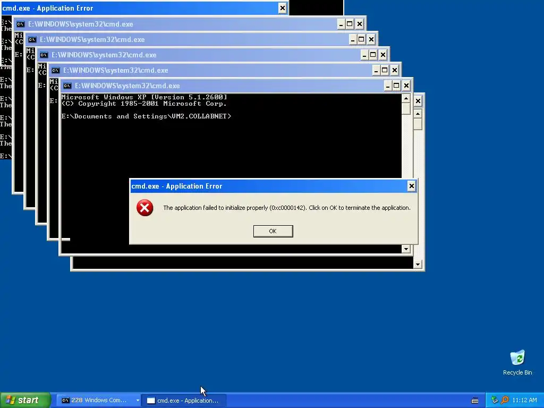The width and height of the screenshot is (544, 408).
Task: Open the Start menu
Action: pyautogui.click(x=25, y=400)
